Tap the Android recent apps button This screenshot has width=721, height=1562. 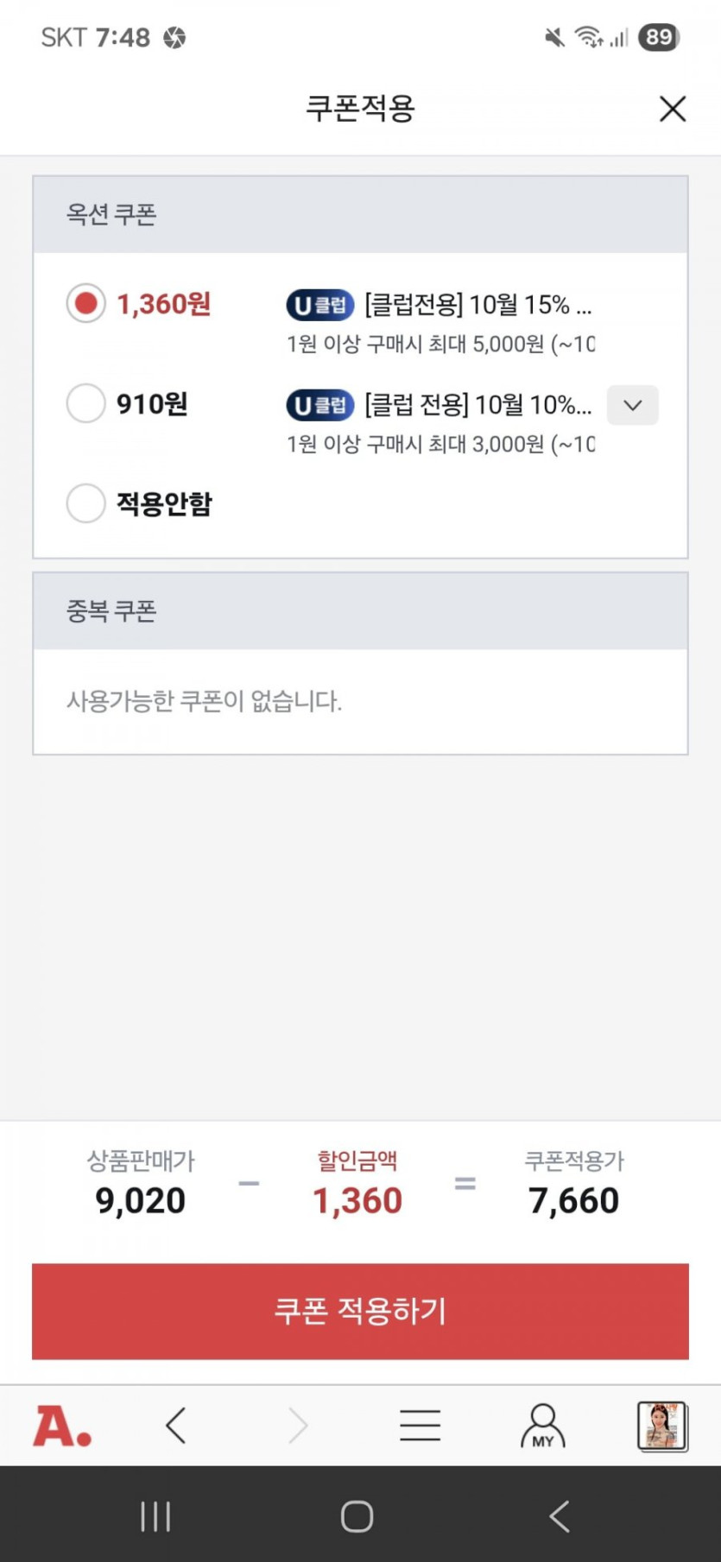pos(155,1516)
